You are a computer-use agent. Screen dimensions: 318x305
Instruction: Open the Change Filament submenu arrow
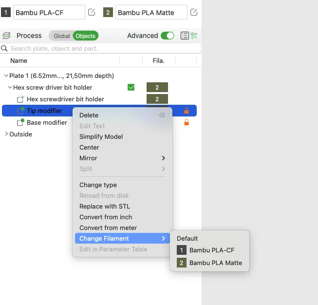(163, 238)
